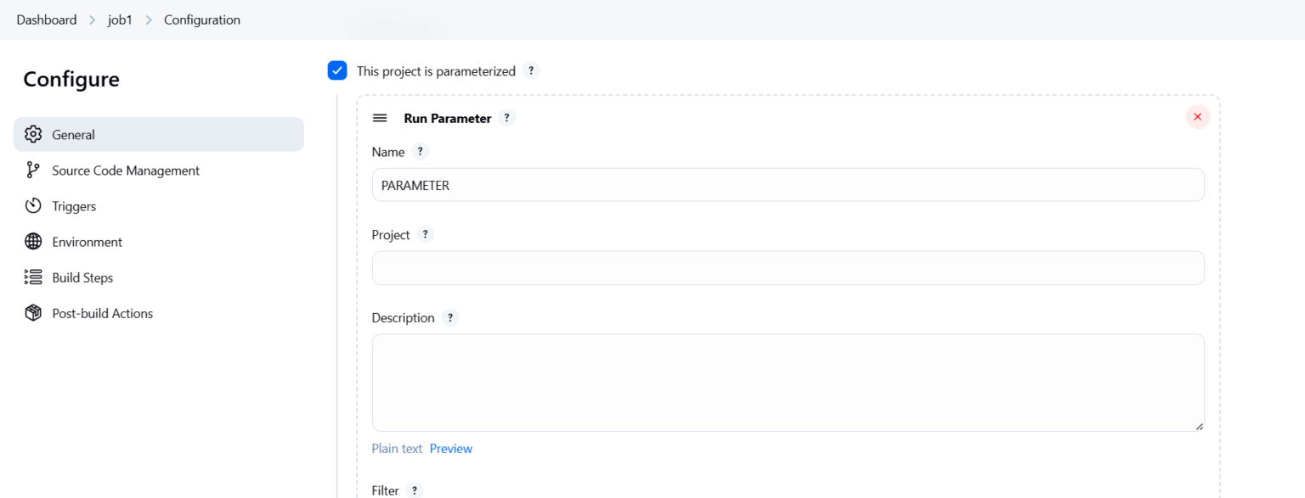Click the Run Parameter drag handle icon
This screenshot has height=498, width=1305.
click(380, 118)
